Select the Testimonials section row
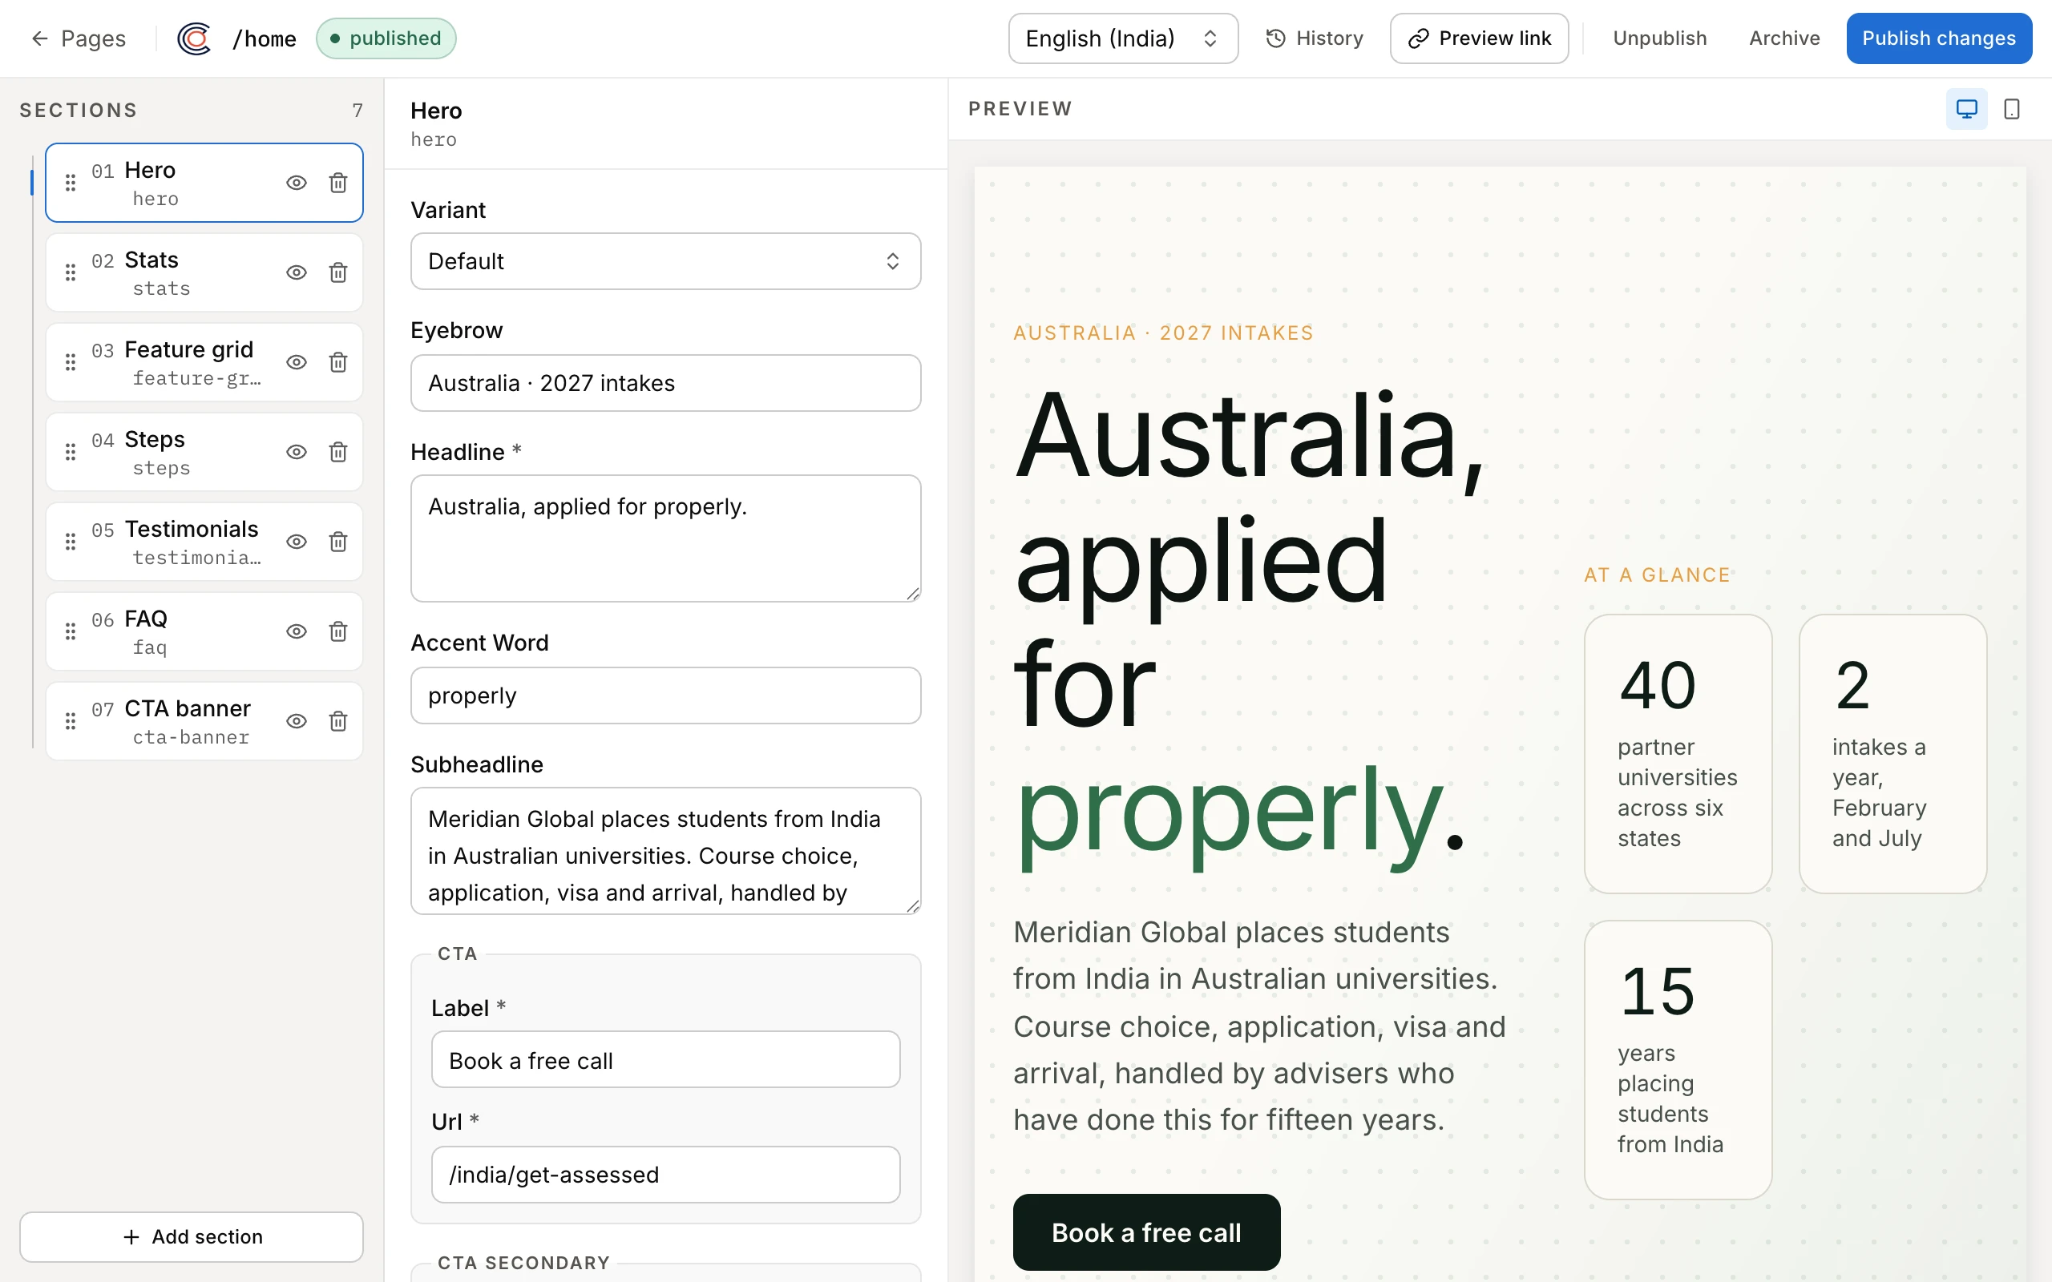This screenshot has width=2052, height=1282. tap(204, 542)
